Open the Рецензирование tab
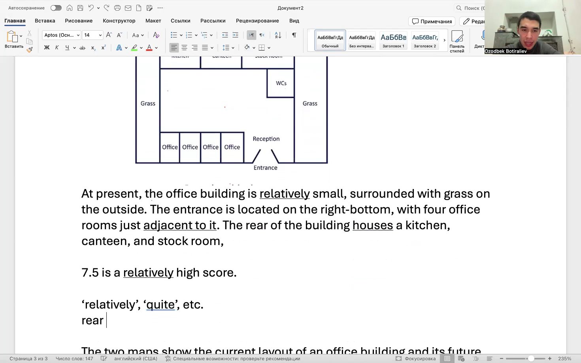The height and width of the screenshot is (363, 581). click(x=257, y=21)
